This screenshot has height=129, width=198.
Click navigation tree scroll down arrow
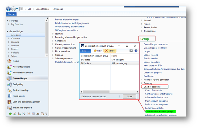(47, 56)
